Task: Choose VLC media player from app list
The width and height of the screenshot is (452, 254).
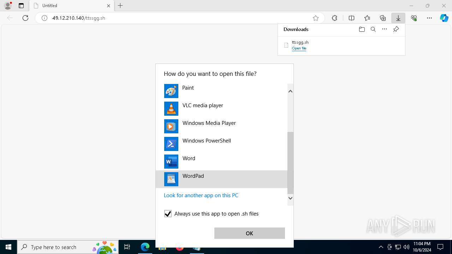Action: coord(221,109)
